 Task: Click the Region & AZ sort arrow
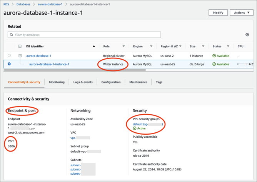coord(180,47)
